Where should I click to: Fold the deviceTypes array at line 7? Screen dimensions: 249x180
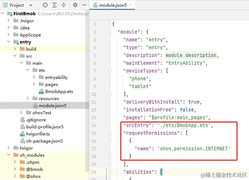click(110, 71)
